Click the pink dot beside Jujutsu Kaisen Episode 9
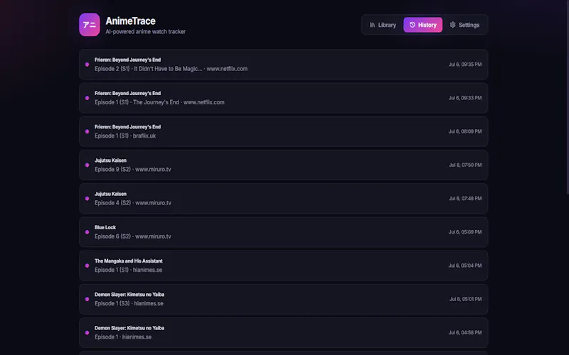Screen dimensions: 569x355 click(87, 165)
